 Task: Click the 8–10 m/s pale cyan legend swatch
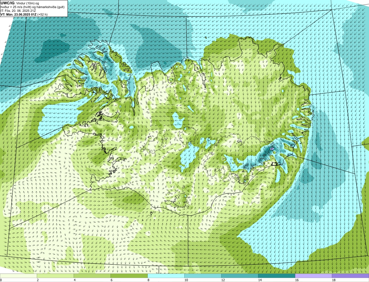click(166, 276)
